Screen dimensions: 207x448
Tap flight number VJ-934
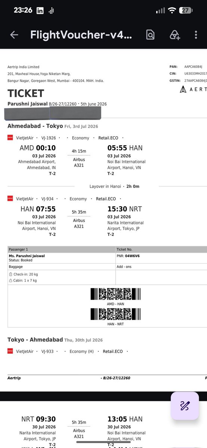click(47, 199)
